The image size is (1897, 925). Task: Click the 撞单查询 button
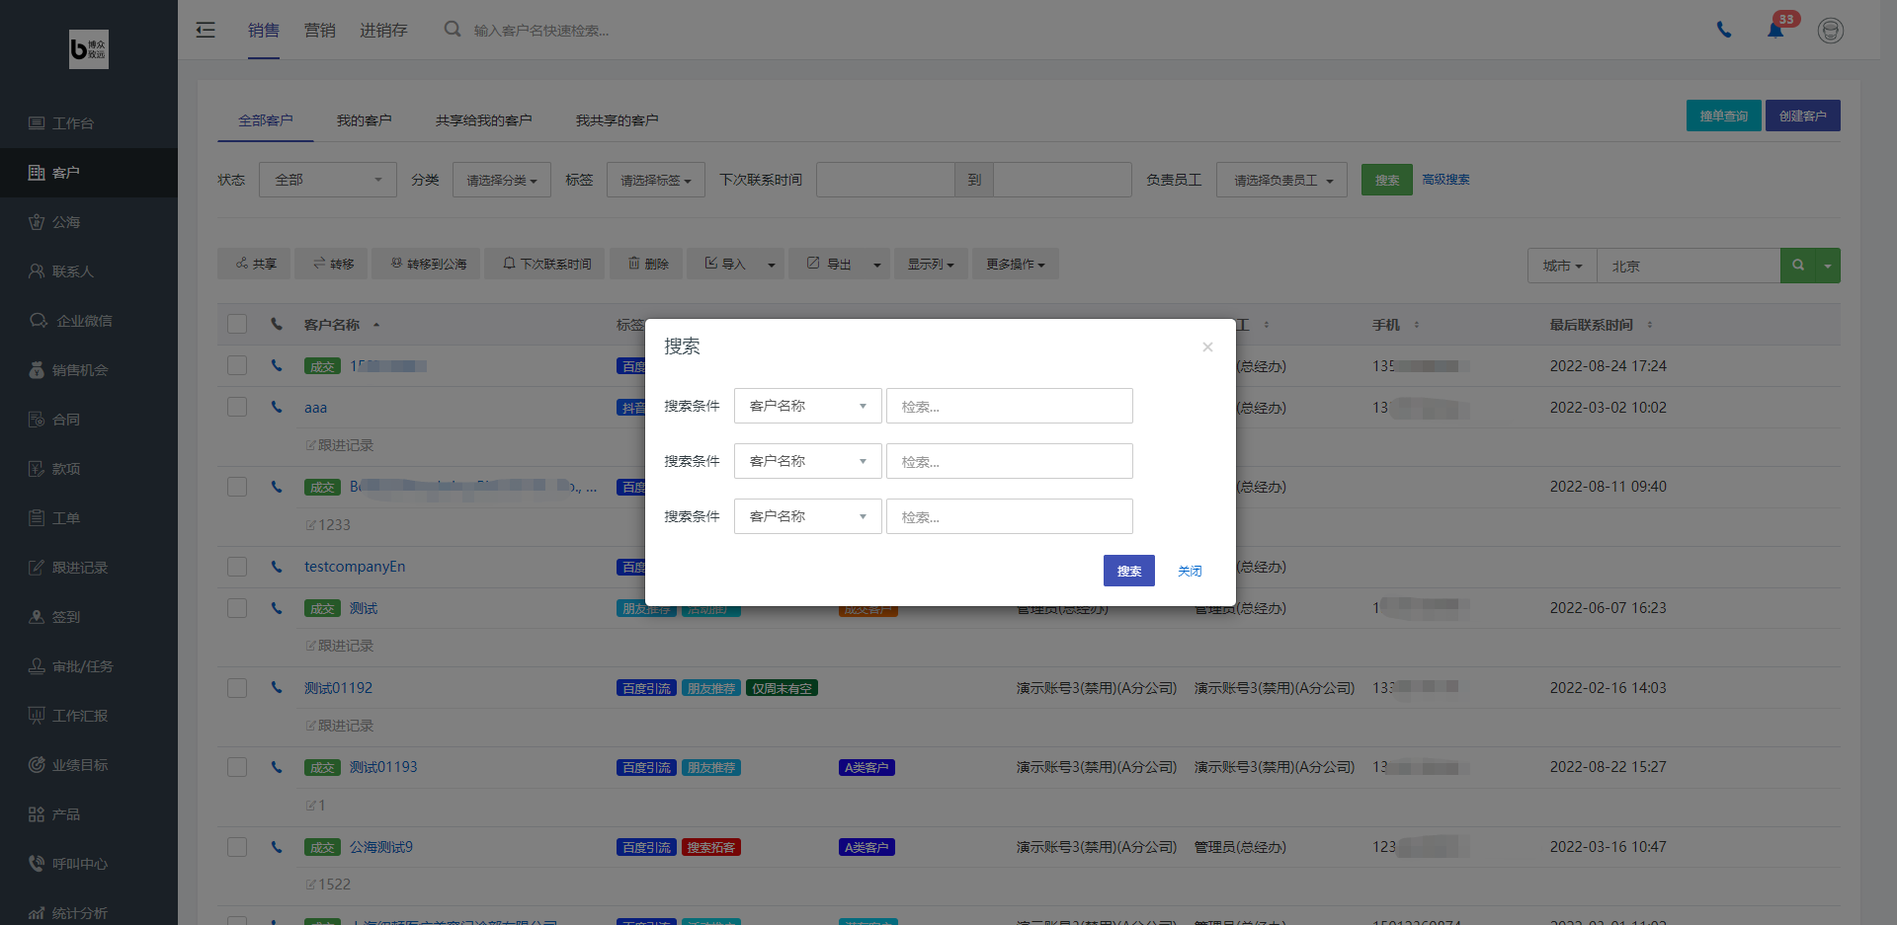tap(1723, 116)
